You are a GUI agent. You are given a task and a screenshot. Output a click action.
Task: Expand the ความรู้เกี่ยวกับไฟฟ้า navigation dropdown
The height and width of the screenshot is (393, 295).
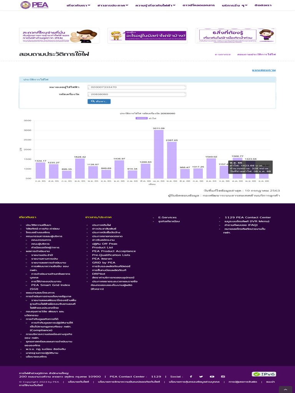coord(155,5)
